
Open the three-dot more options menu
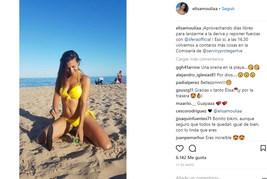(x=264, y=178)
